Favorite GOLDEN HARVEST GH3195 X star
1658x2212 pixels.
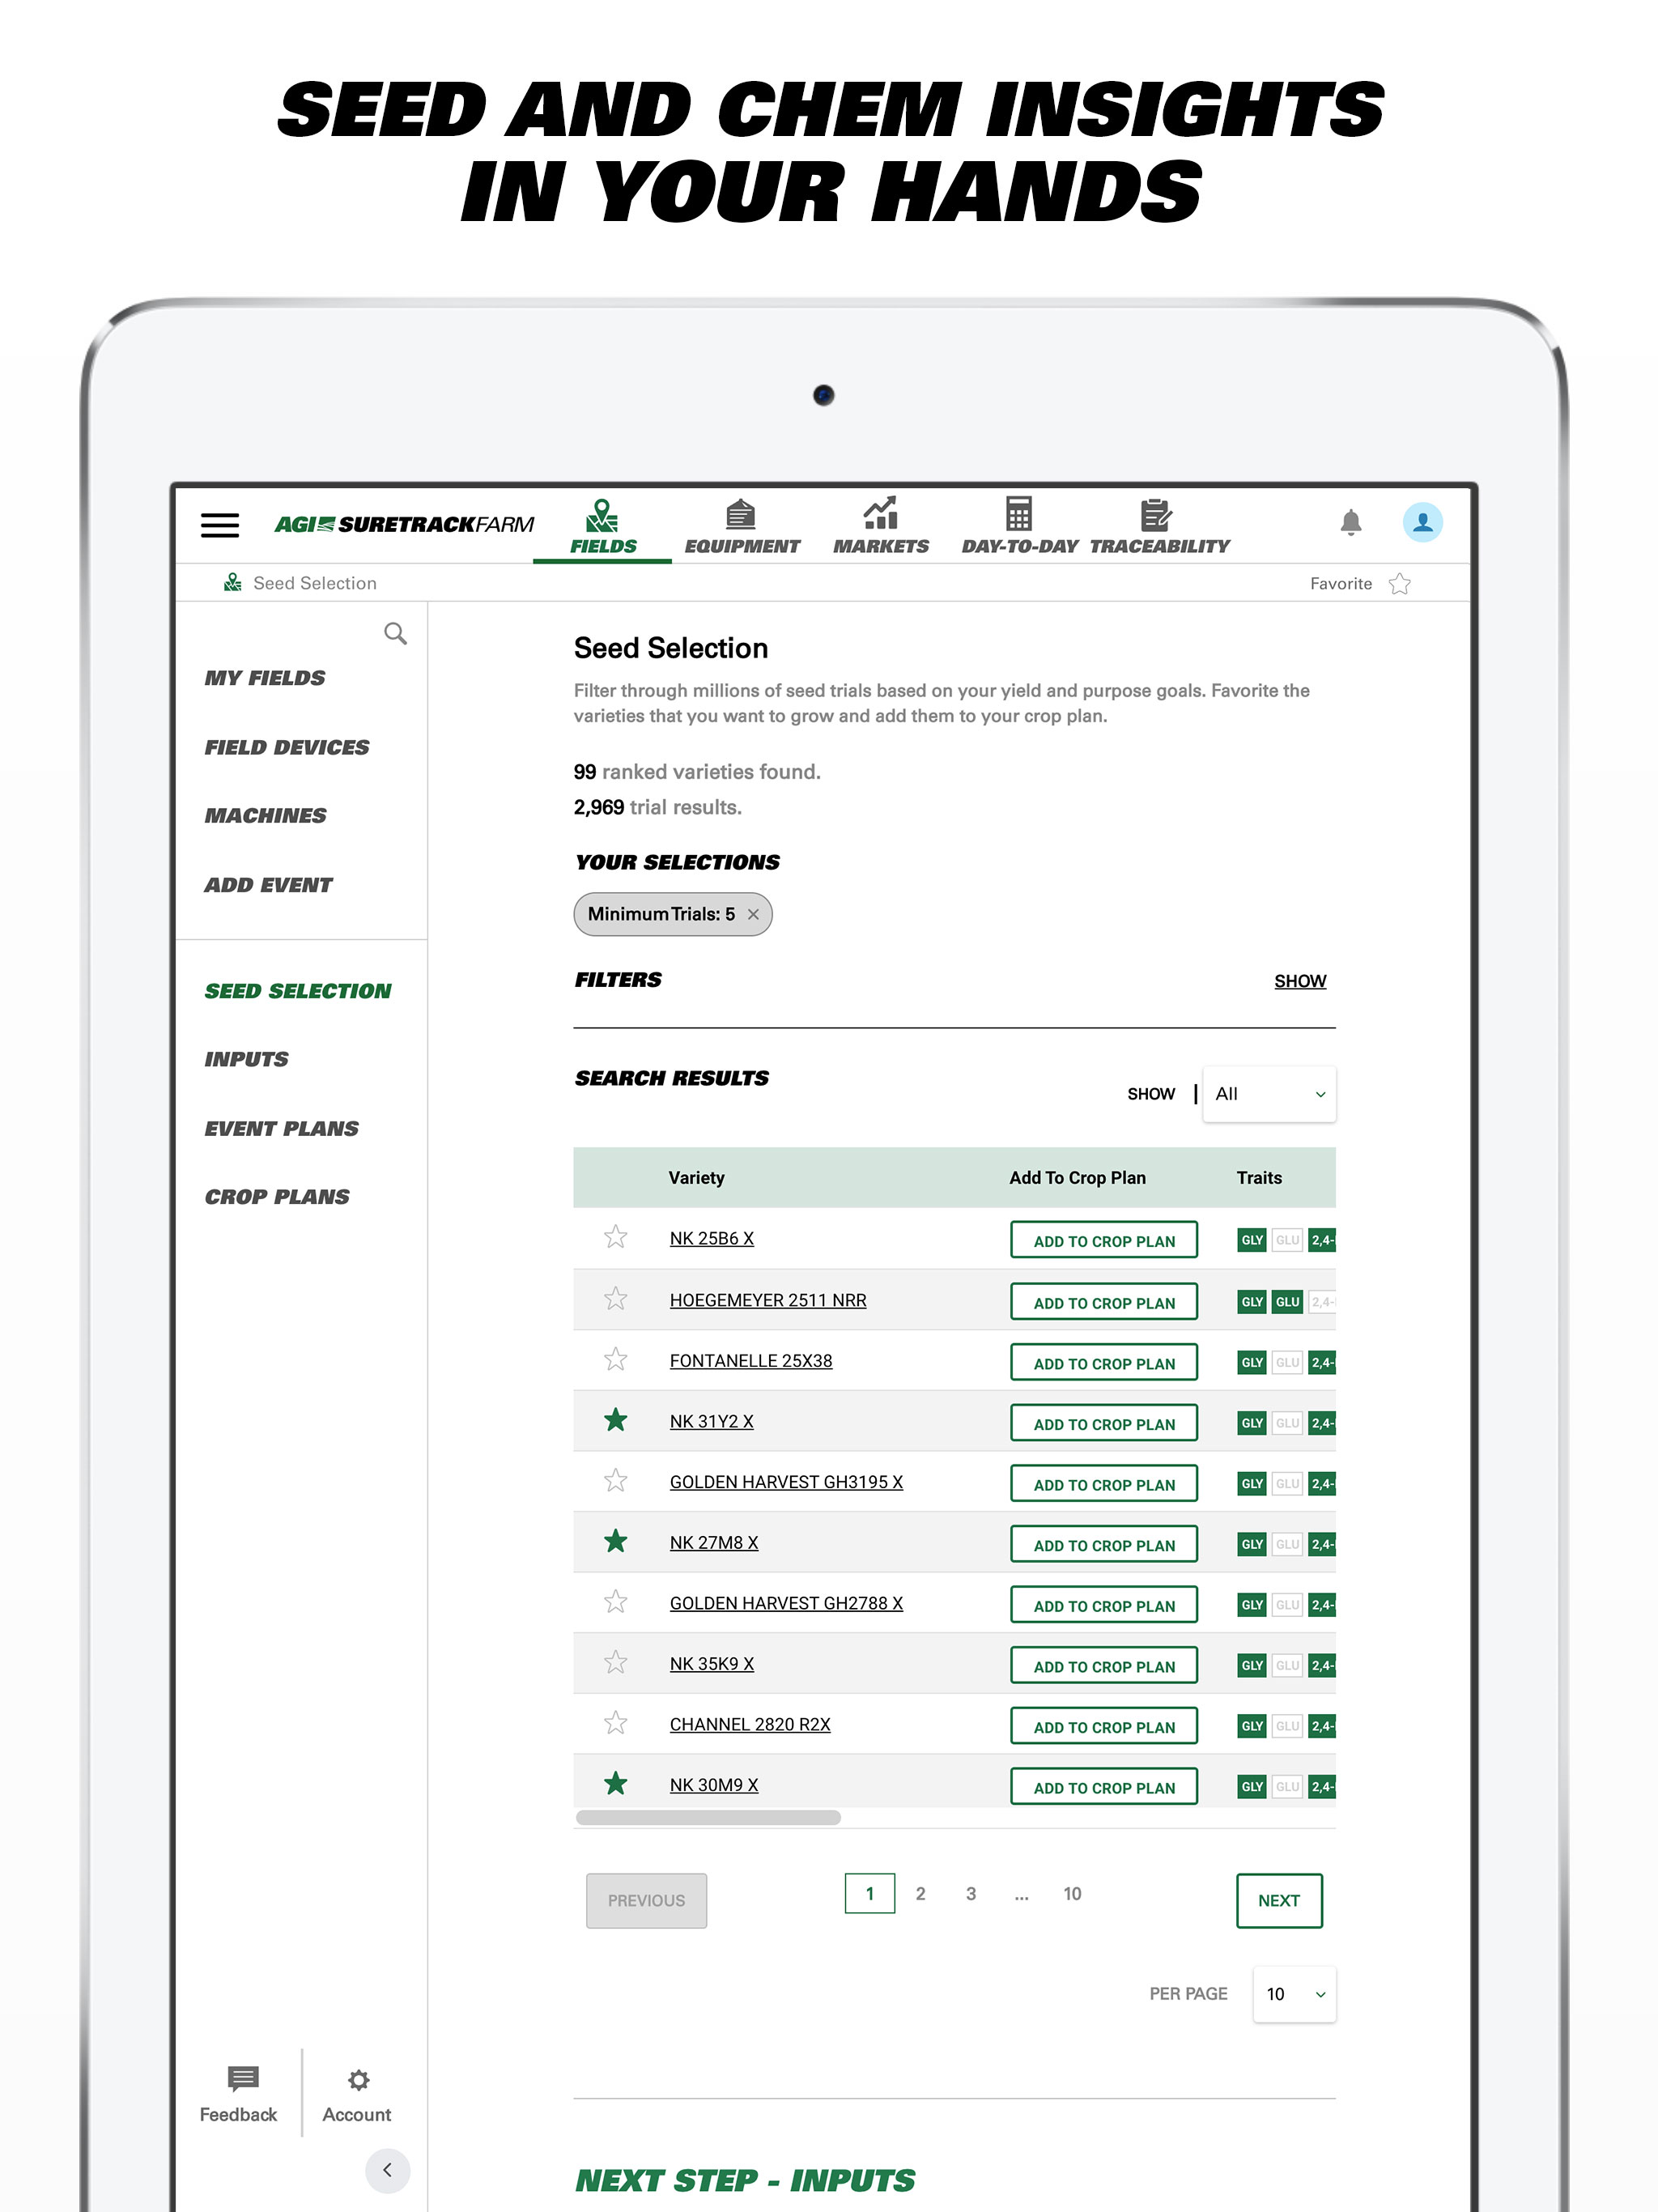(615, 1480)
